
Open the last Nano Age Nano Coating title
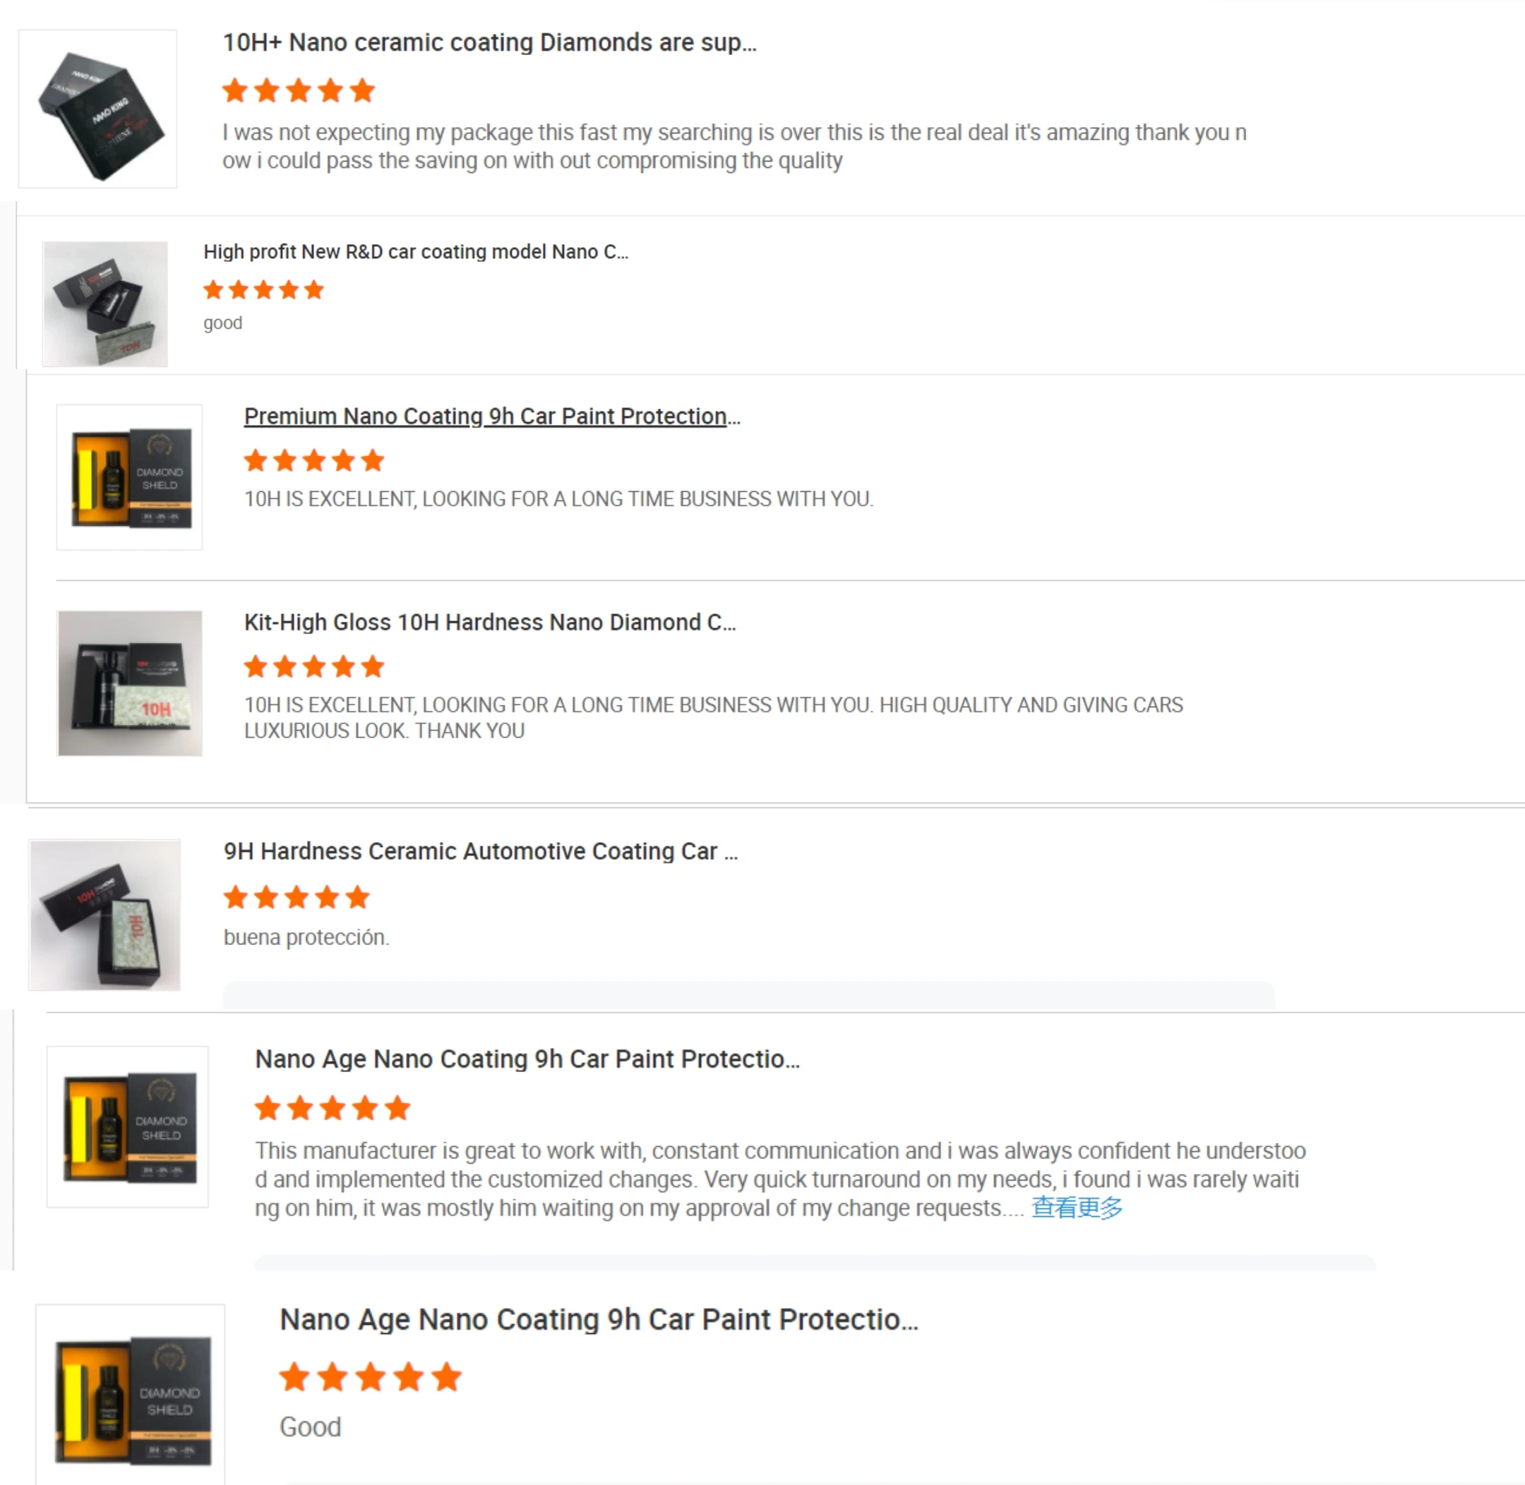tap(599, 1320)
